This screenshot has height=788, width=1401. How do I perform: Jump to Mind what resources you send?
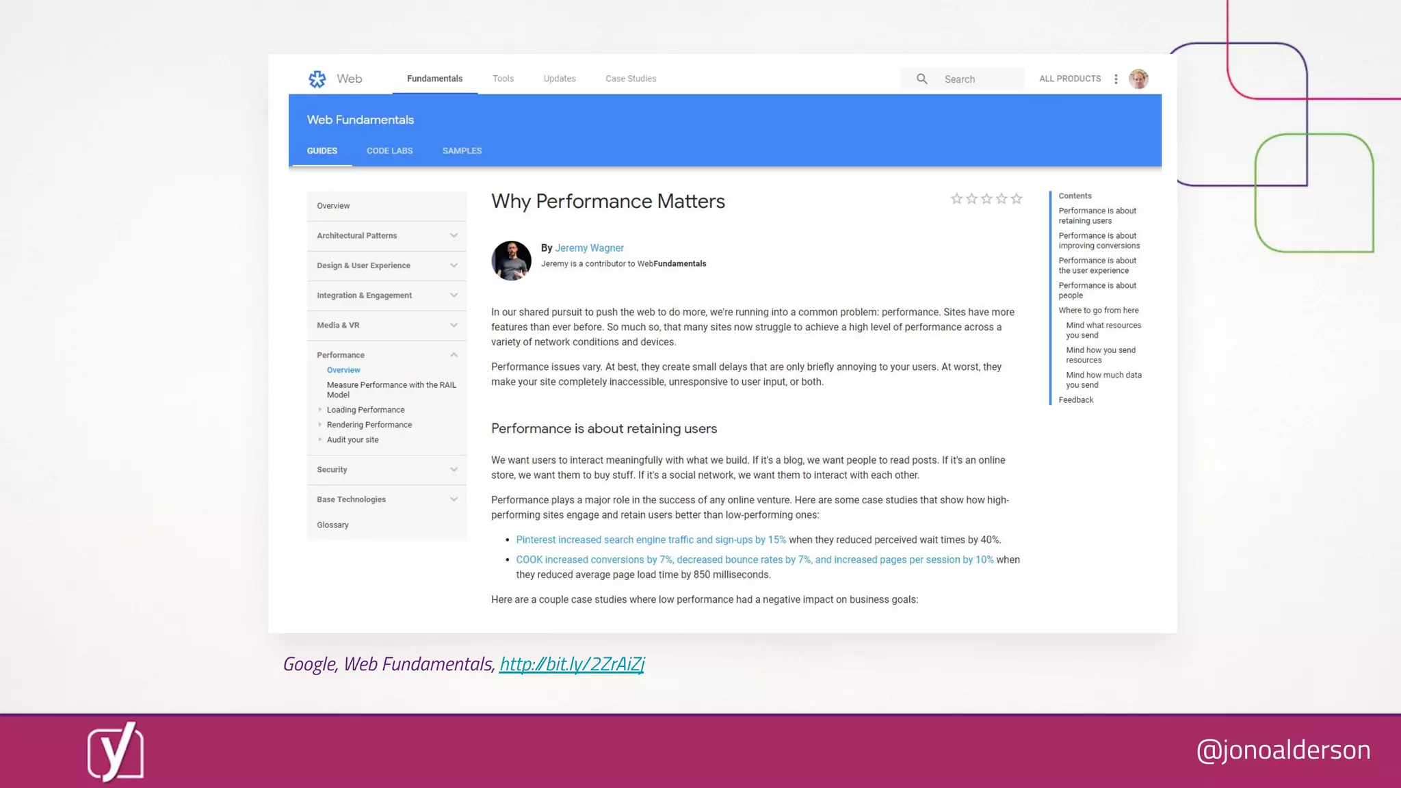[1103, 330]
